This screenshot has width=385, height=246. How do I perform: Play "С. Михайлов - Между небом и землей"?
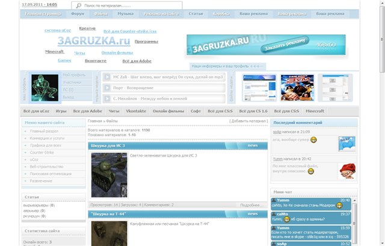click(x=107, y=98)
